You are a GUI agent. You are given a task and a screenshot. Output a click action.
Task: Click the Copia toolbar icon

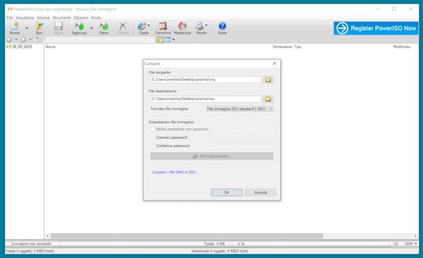[142, 28]
